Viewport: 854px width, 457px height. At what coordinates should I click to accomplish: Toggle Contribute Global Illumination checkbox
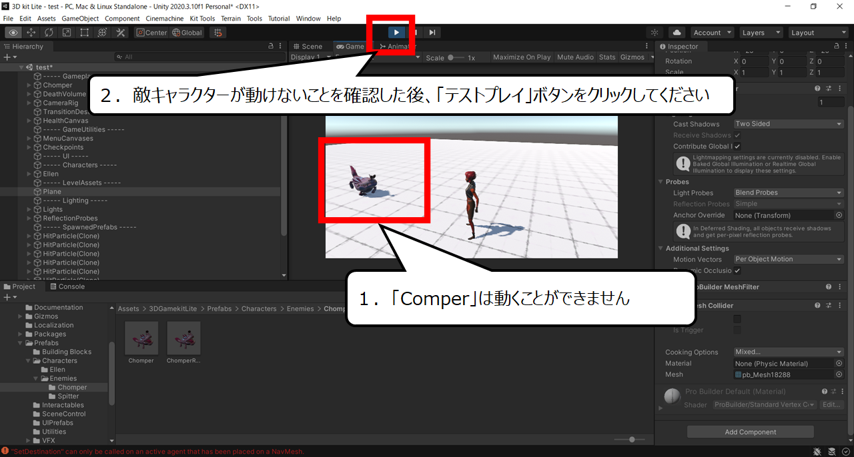click(737, 146)
